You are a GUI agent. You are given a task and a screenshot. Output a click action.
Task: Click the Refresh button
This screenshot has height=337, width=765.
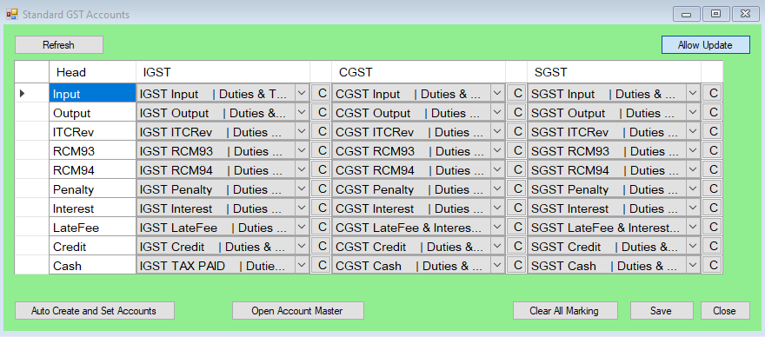point(58,45)
